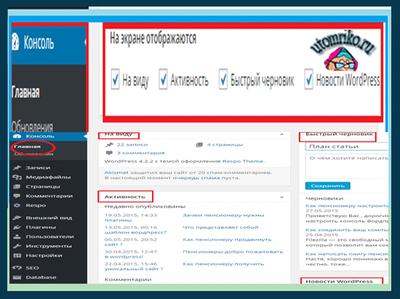Collapse the На виду widget arrow
Viewport: 400px width, 299px height.
281,134
